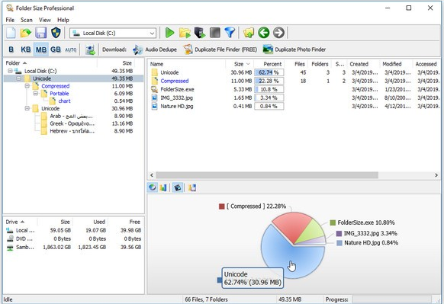Start scan with the green play icon
Image resolution: width=444 pixels, height=304 pixels.
tap(169, 33)
